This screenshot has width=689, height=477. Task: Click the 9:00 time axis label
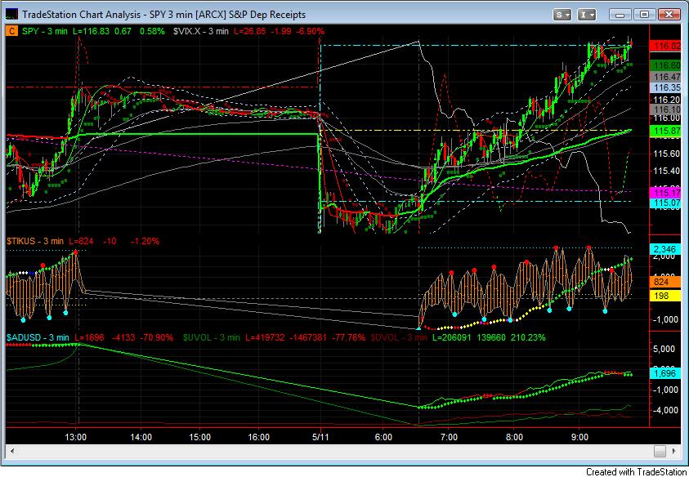(x=579, y=438)
